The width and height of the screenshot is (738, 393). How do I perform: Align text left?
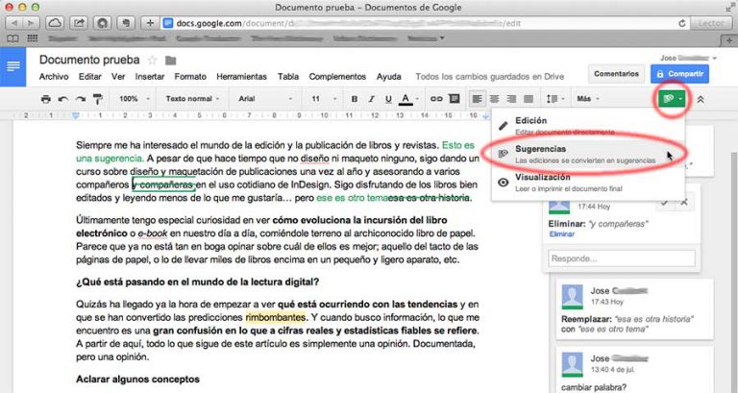point(478,99)
